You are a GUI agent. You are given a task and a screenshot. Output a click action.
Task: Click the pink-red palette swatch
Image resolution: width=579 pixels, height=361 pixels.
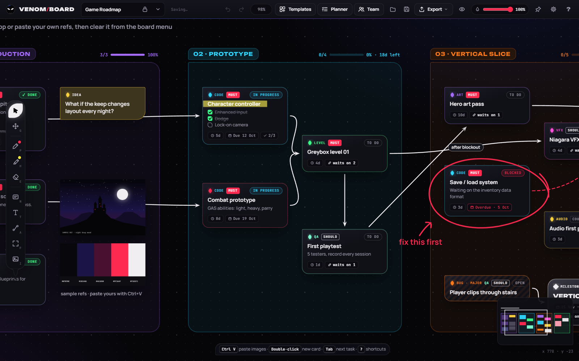click(120, 260)
